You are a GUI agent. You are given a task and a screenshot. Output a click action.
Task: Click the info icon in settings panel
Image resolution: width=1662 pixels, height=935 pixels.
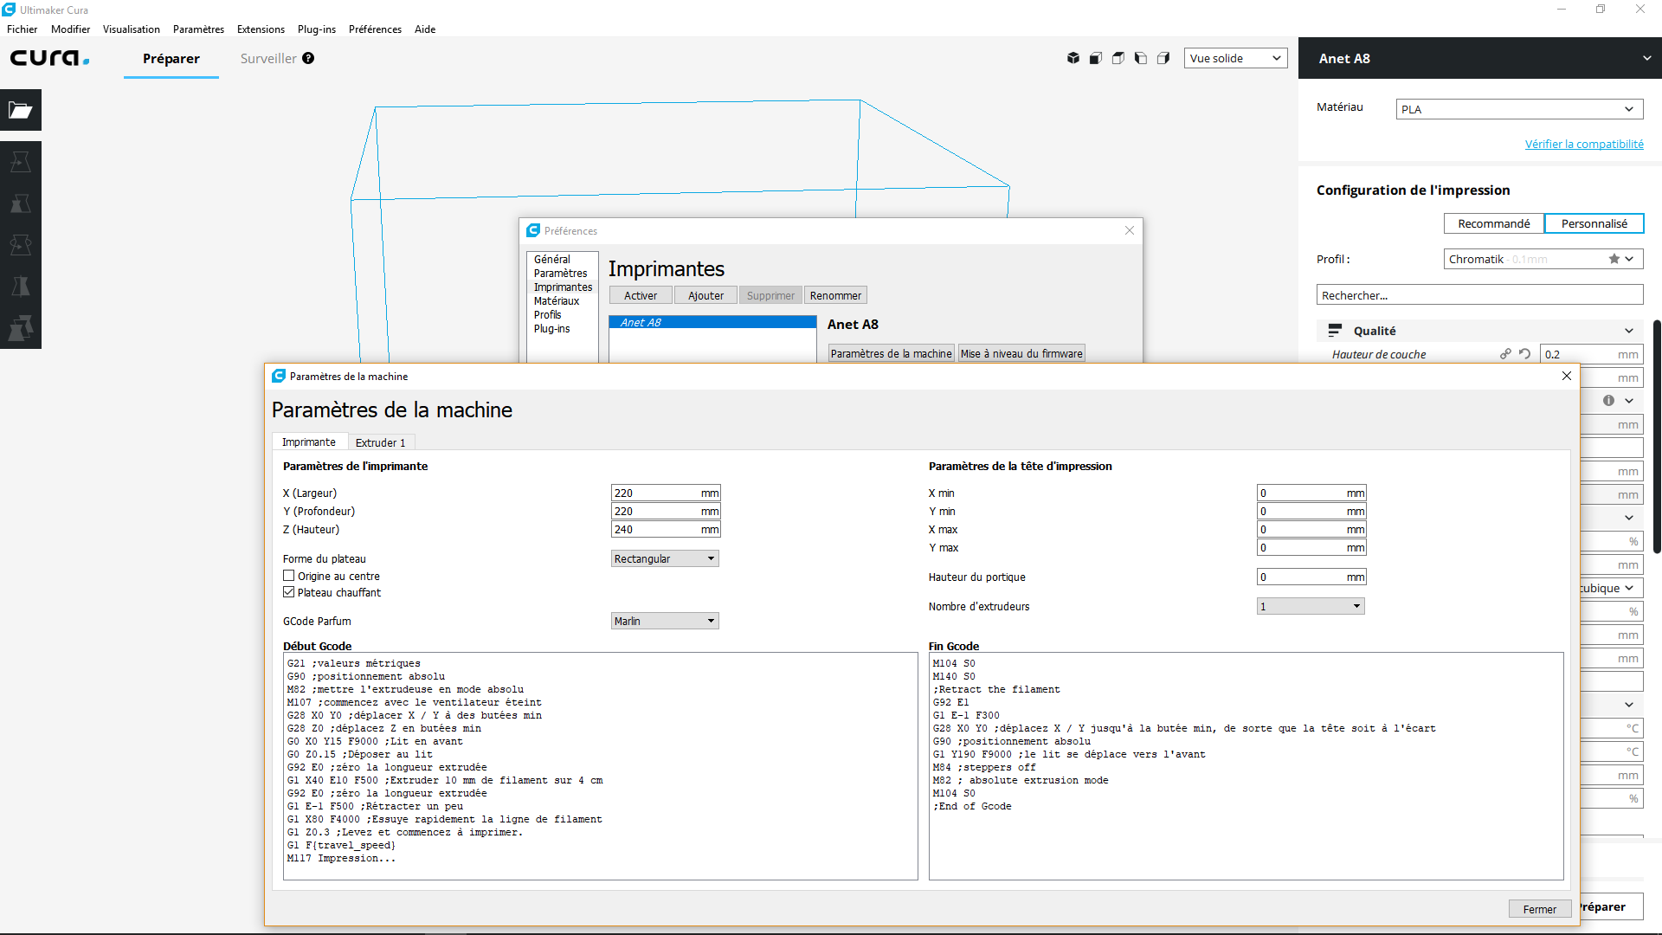coord(1608,401)
